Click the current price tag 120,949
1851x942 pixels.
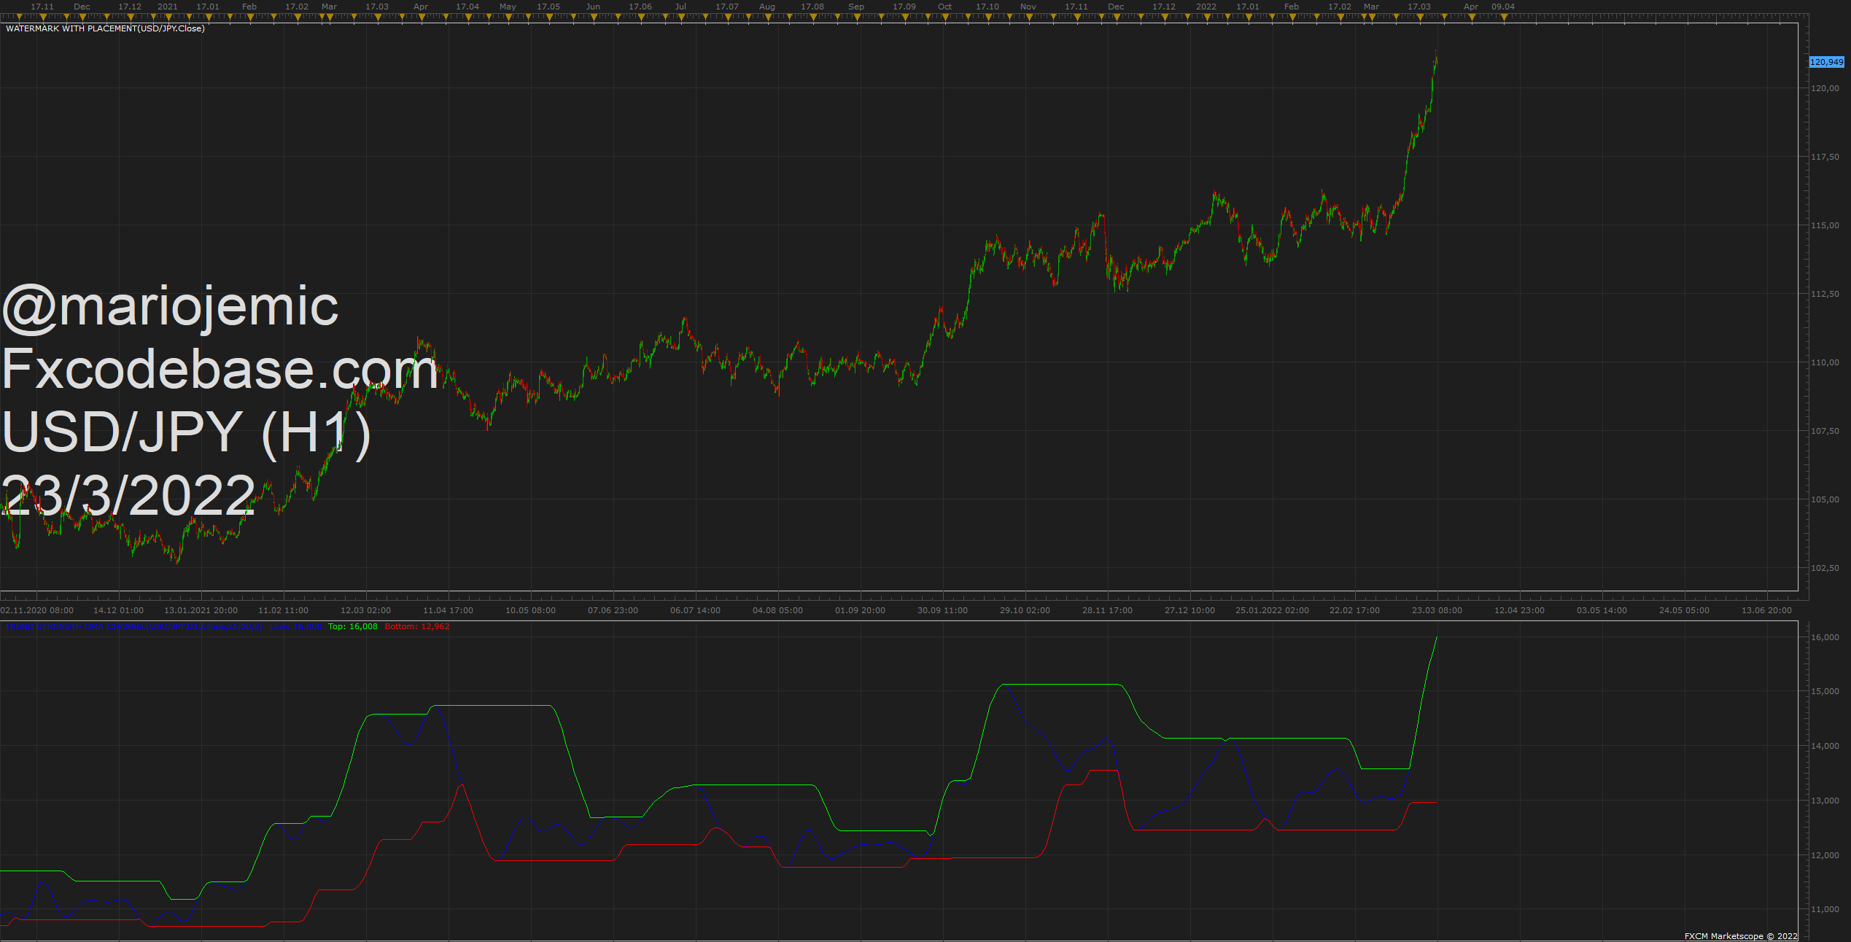[x=1827, y=62]
